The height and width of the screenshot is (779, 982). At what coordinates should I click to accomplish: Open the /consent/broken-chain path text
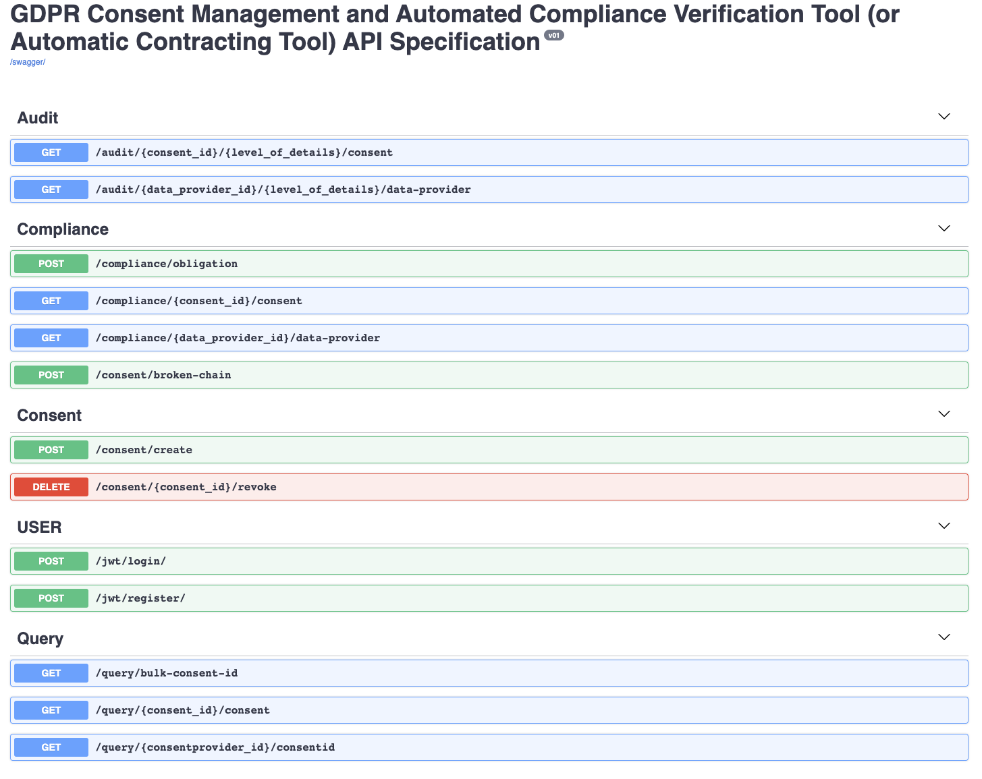[163, 375]
